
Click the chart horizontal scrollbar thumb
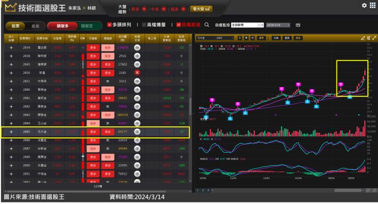click(348, 190)
